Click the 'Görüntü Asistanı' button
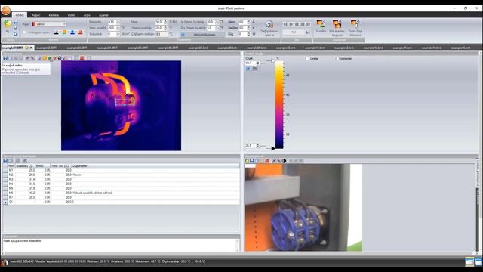Image resolution: width=483 pixels, height=272 pixels. pyautogui.click(x=202, y=35)
